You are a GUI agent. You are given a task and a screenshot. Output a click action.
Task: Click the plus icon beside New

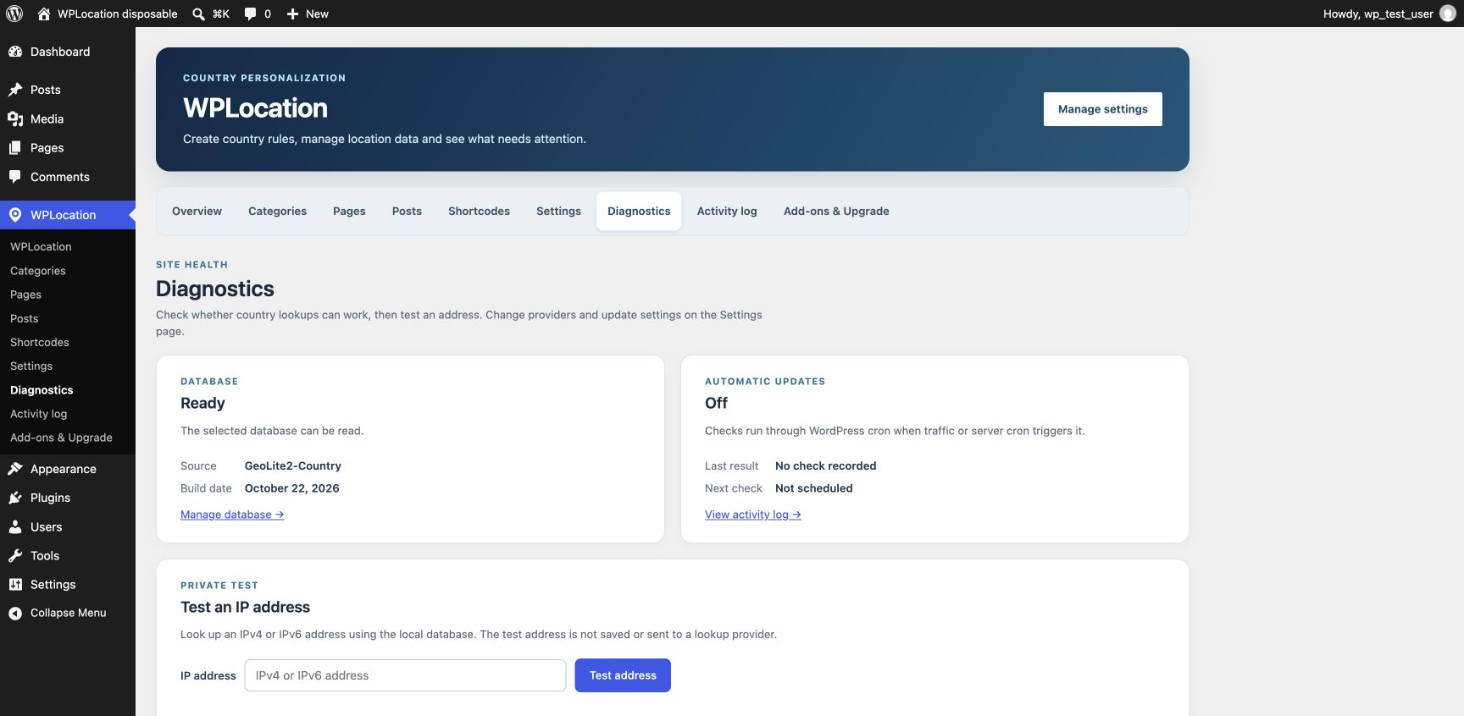click(x=292, y=14)
